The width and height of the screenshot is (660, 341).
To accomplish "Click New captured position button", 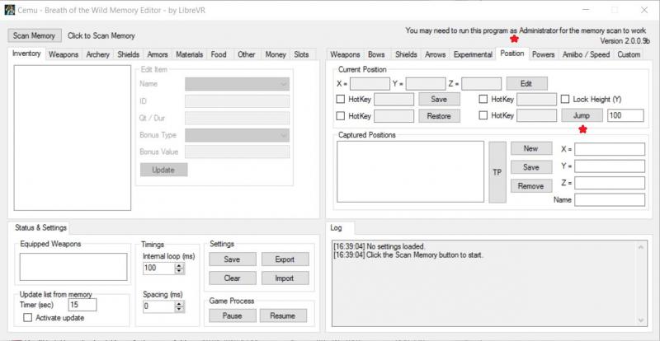I will (531, 148).
